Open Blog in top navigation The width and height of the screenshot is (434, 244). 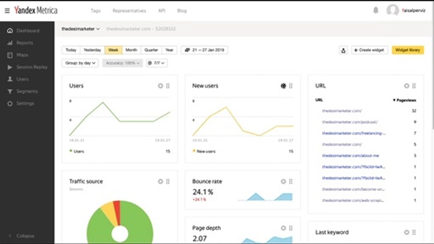(182, 11)
